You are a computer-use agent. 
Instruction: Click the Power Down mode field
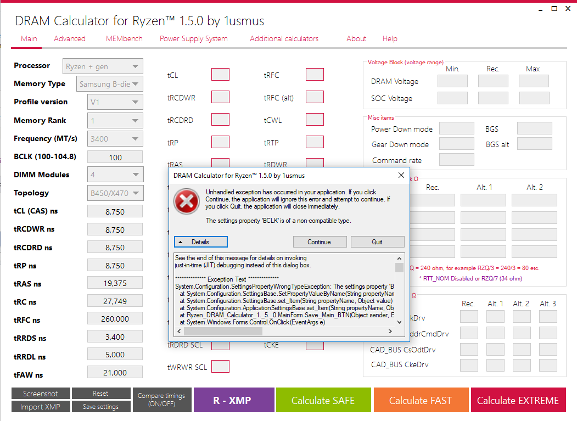(457, 128)
